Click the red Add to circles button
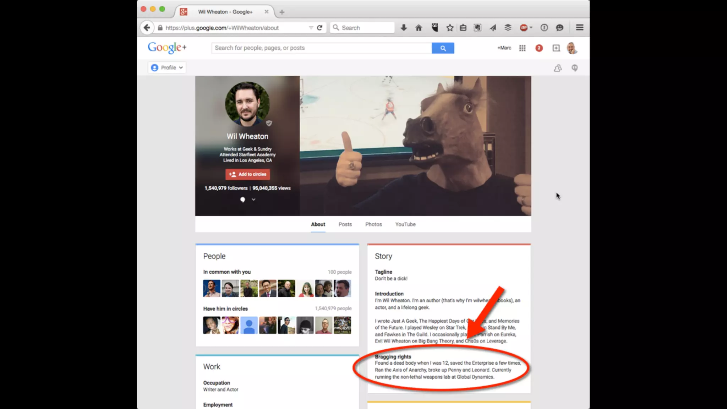The image size is (727, 409). [247, 174]
